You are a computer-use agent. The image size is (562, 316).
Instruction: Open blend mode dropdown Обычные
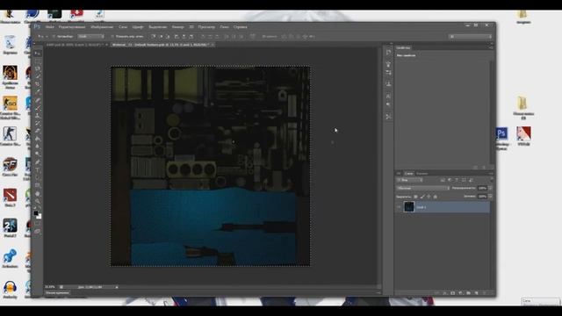pyautogui.click(x=423, y=188)
